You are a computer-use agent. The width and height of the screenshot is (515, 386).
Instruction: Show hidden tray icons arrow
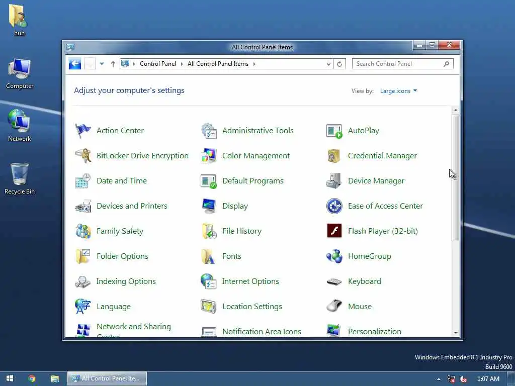439,379
